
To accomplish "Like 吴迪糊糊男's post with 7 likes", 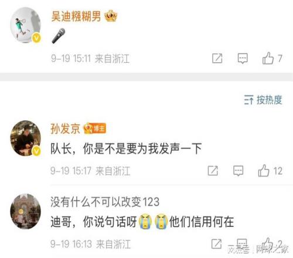I will 268,58.
